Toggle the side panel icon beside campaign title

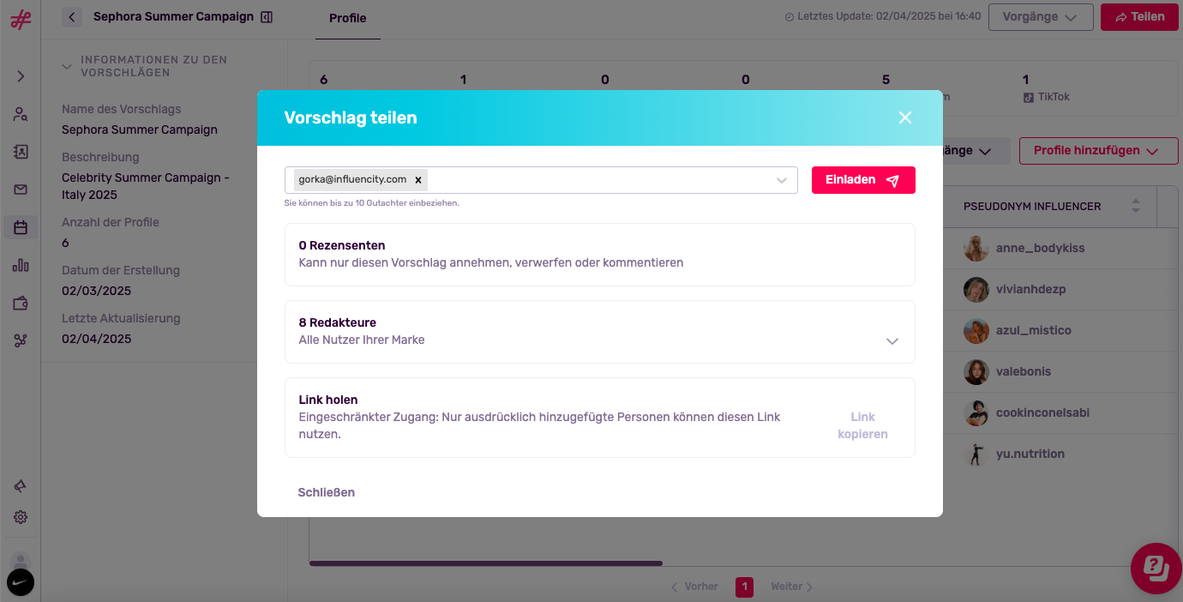click(x=267, y=16)
